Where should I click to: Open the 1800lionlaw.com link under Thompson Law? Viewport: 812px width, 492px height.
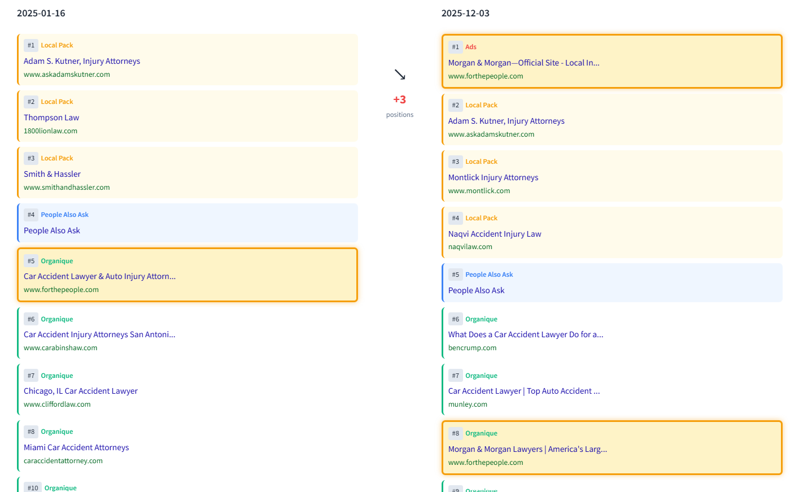(x=51, y=130)
